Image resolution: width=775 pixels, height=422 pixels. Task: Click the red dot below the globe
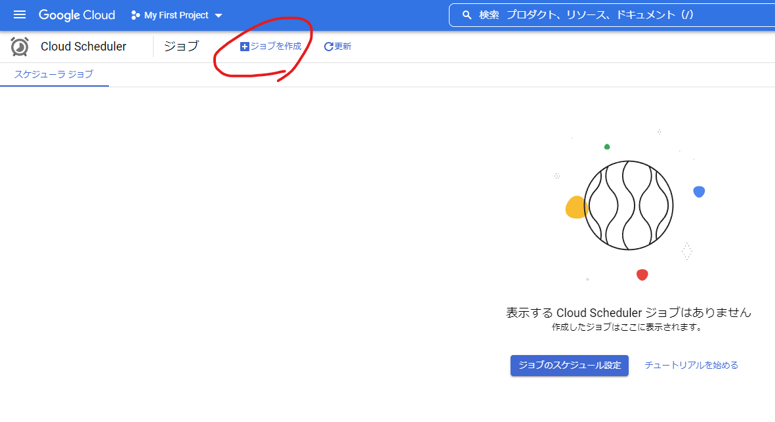pos(642,275)
